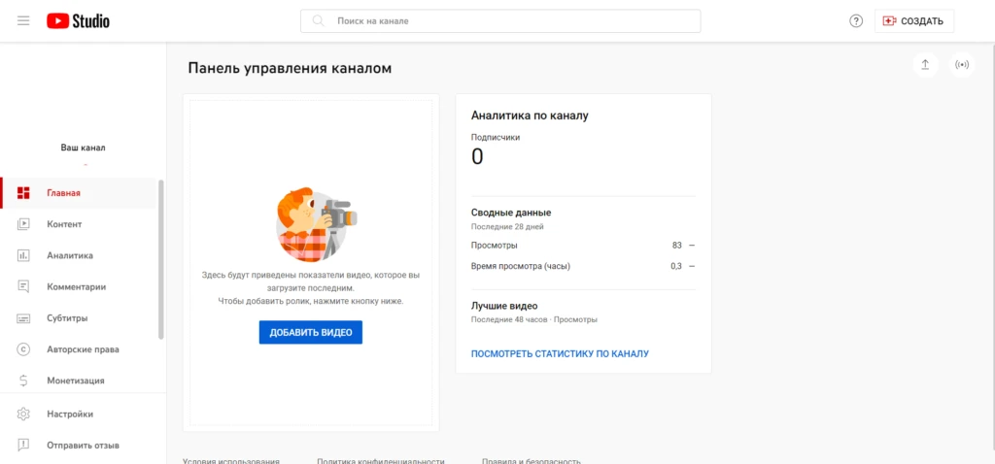Screen dimensions: 995x464
Task: Click the Последние 28 дней text
Action: [x=507, y=226]
